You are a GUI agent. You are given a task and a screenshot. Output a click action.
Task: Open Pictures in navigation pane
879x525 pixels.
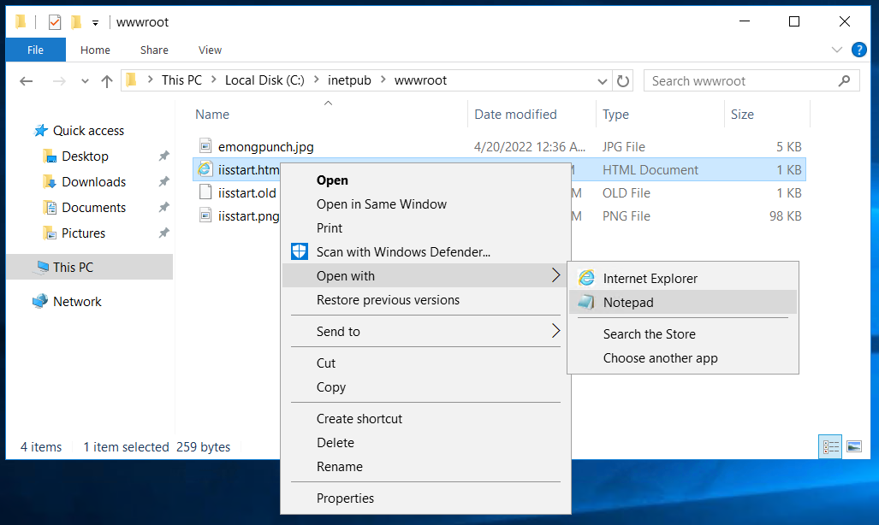(x=84, y=233)
